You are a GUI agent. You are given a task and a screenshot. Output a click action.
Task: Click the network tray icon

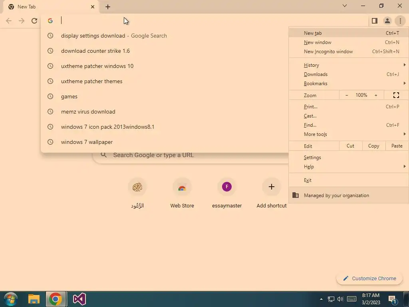[x=331, y=299]
